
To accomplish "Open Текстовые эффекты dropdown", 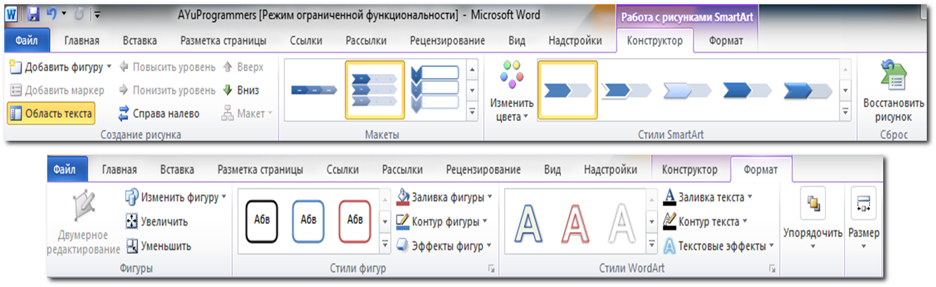I will pyautogui.click(x=717, y=246).
